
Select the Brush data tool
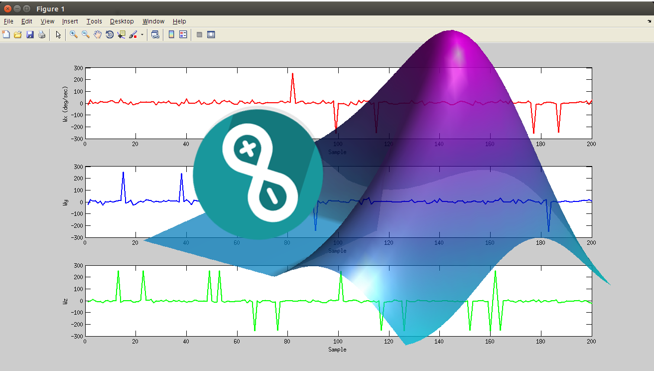pyautogui.click(x=133, y=34)
